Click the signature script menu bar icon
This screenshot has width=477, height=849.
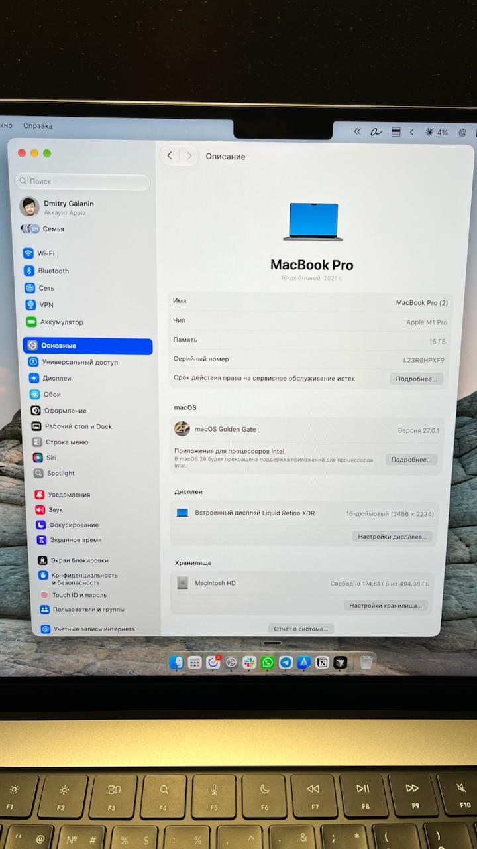(x=376, y=132)
